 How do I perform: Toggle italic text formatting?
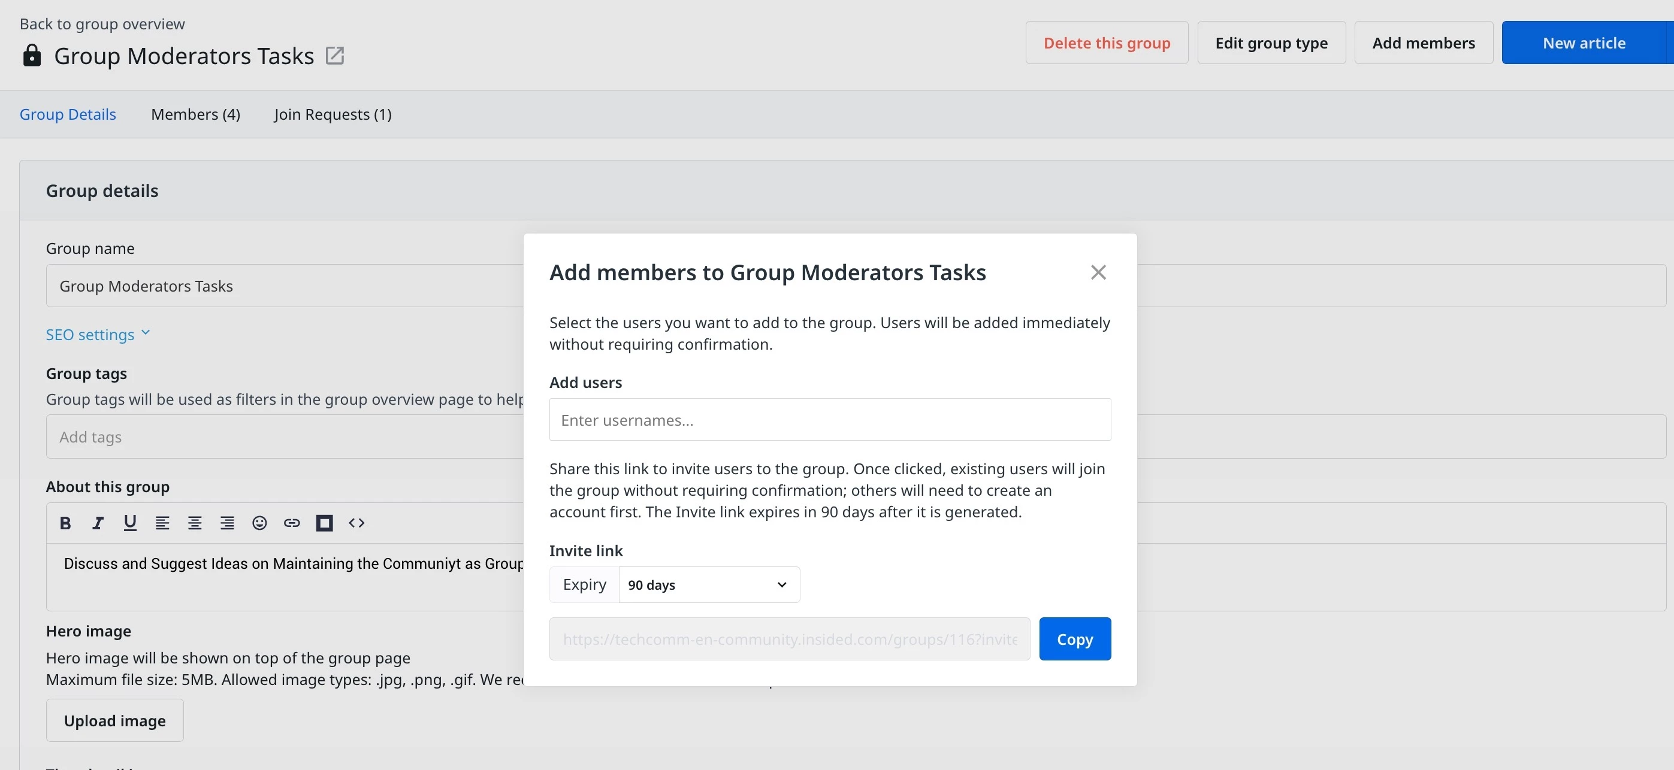click(98, 523)
